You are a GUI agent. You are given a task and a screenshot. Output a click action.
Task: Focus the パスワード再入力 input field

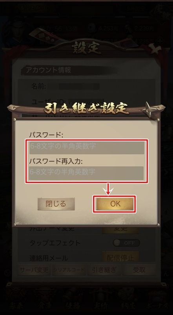tap(86, 173)
